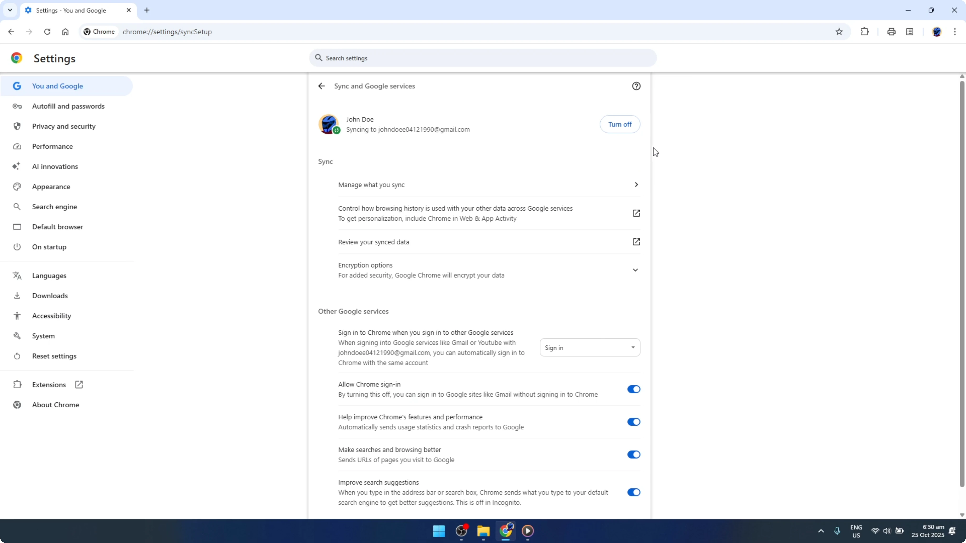Bookmark this page with the star icon
Viewport: 966px width, 543px height.
point(839,31)
